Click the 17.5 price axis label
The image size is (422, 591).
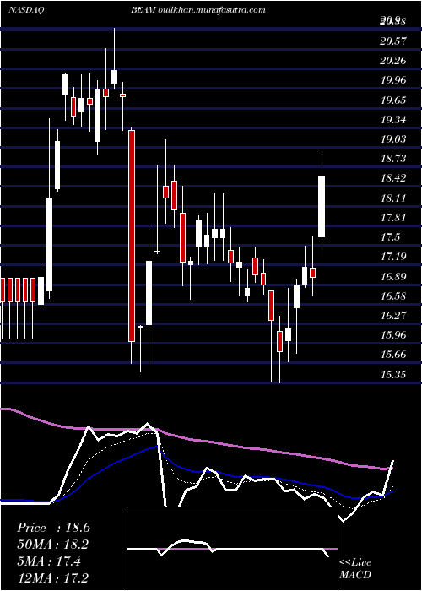[x=390, y=237]
